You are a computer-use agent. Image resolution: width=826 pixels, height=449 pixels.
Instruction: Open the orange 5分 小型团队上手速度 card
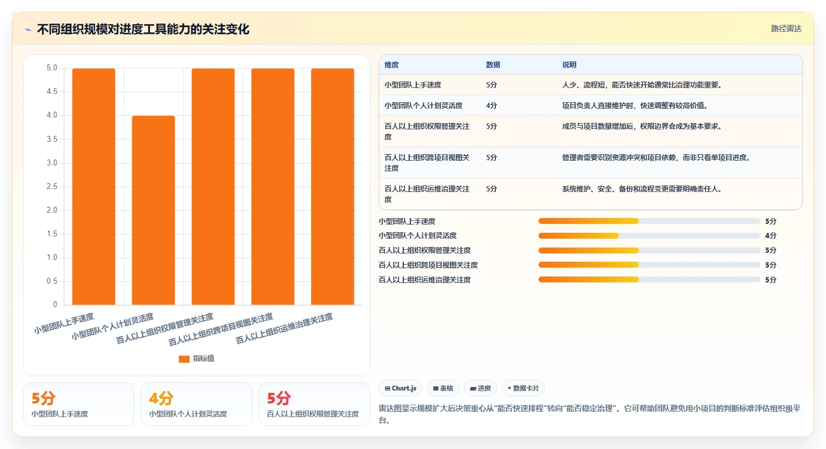click(79, 404)
